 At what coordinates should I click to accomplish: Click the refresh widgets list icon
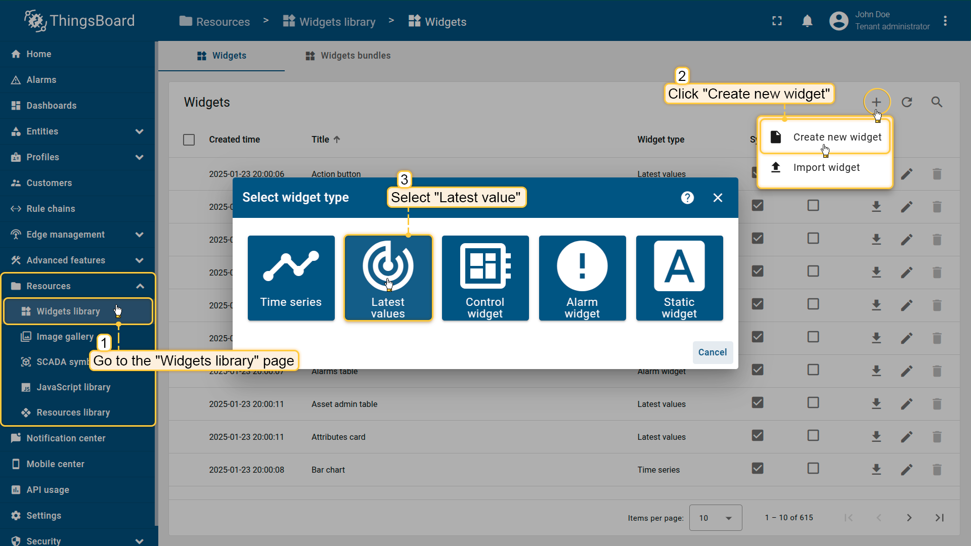[x=907, y=102]
